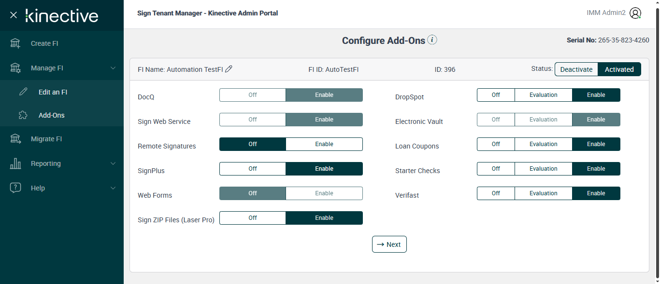The height and width of the screenshot is (284, 660).
Task: Set Web Forms to Off
Action: click(x=253, y=193)
